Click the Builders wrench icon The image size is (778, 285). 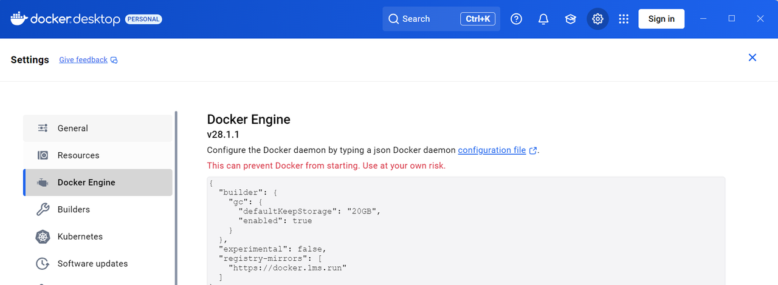click(x=43, y=209)
